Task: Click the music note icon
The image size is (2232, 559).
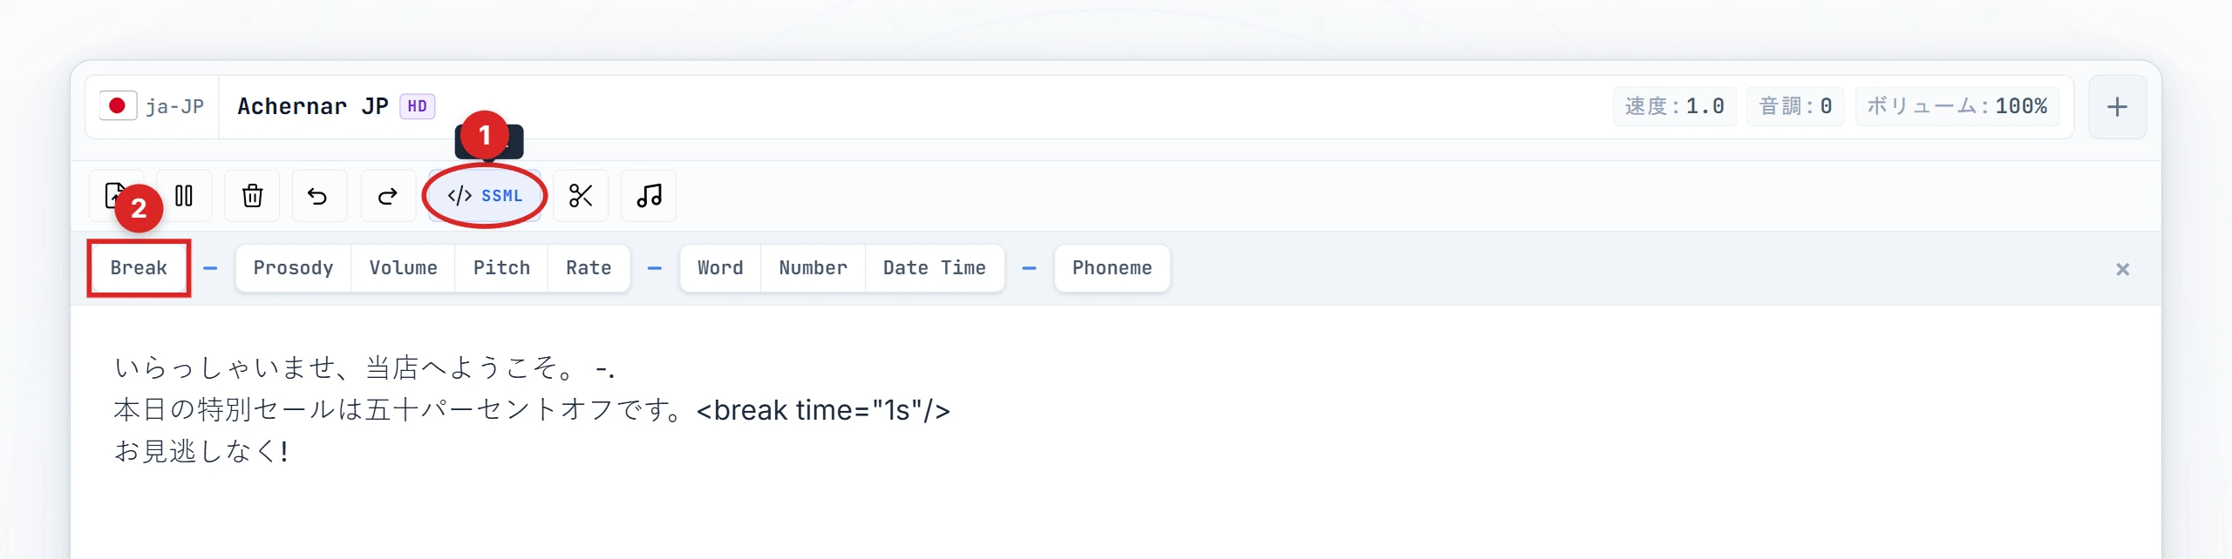Action: pos(649,196)
